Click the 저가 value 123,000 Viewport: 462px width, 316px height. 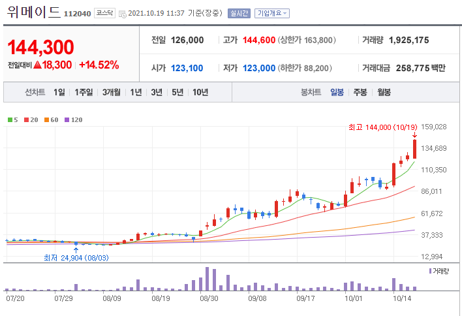coord(259,68)
